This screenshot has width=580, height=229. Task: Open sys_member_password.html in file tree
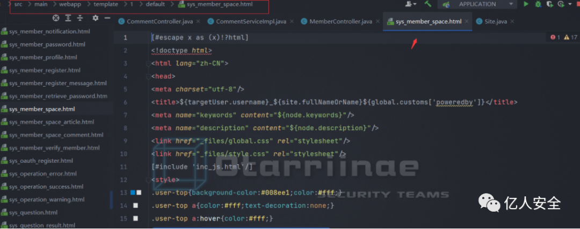(47, 44)
